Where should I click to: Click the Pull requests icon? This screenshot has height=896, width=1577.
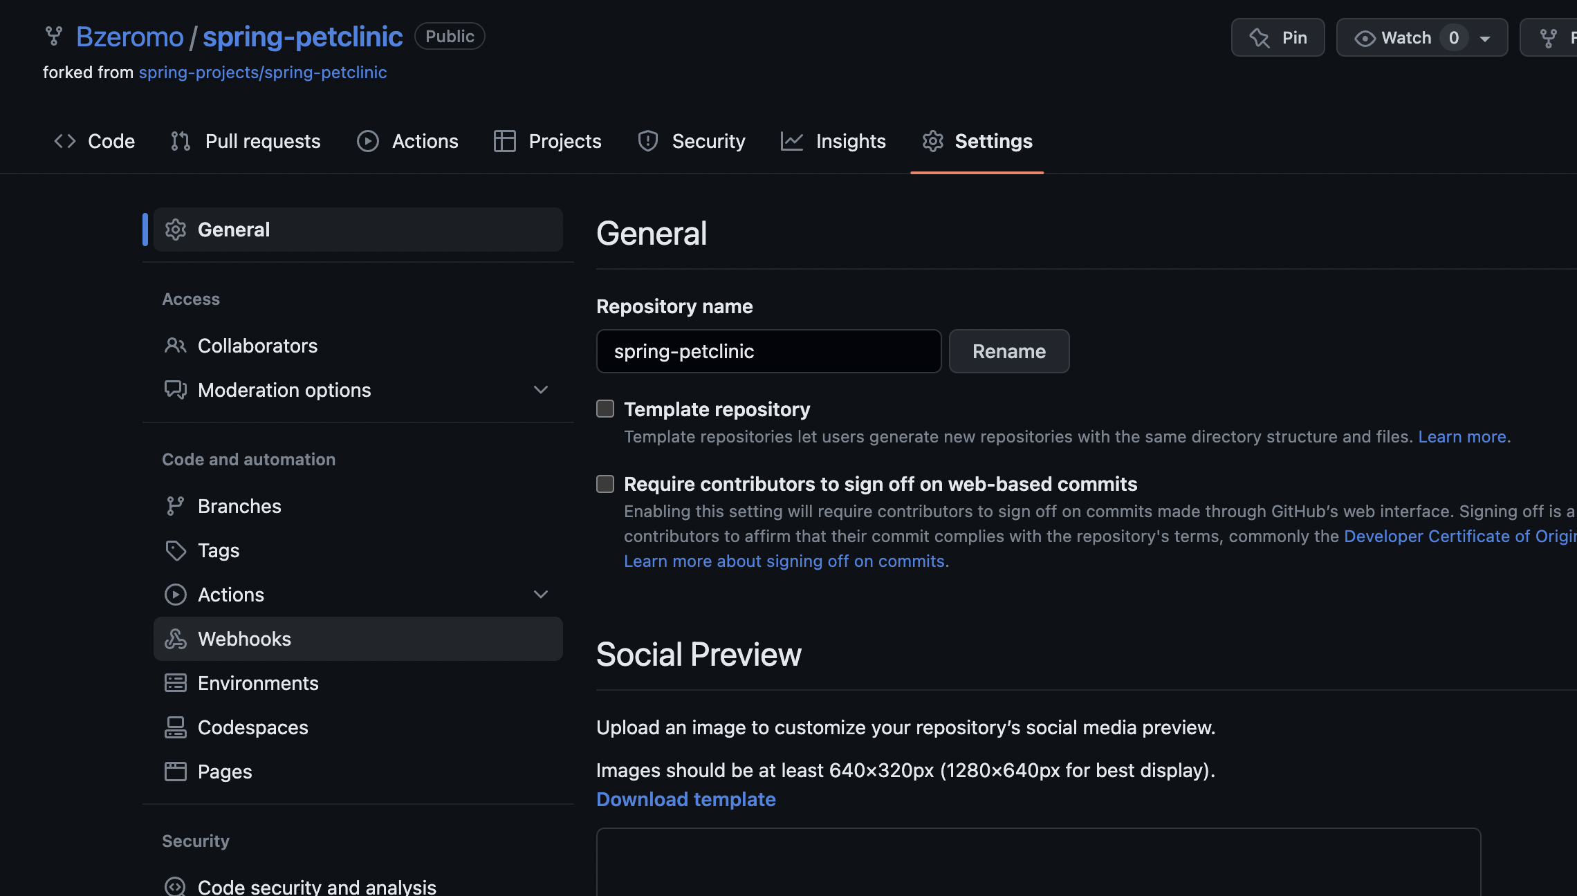click(x=181, y=141)
